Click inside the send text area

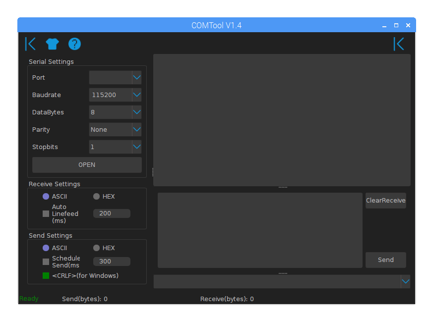[260, 230]
